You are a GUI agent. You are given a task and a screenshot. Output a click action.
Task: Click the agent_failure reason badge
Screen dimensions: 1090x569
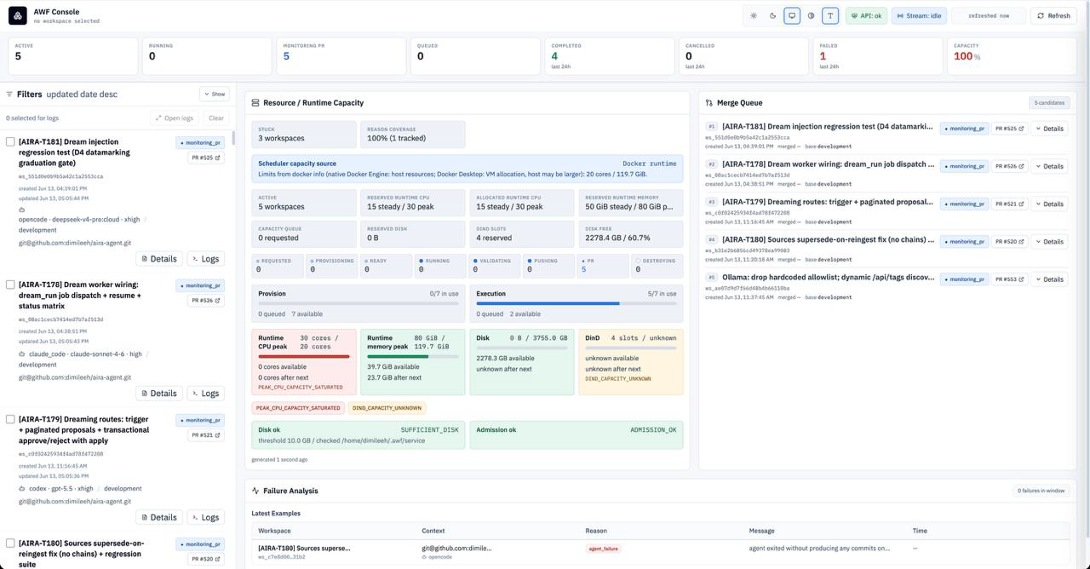coord(603,549)
